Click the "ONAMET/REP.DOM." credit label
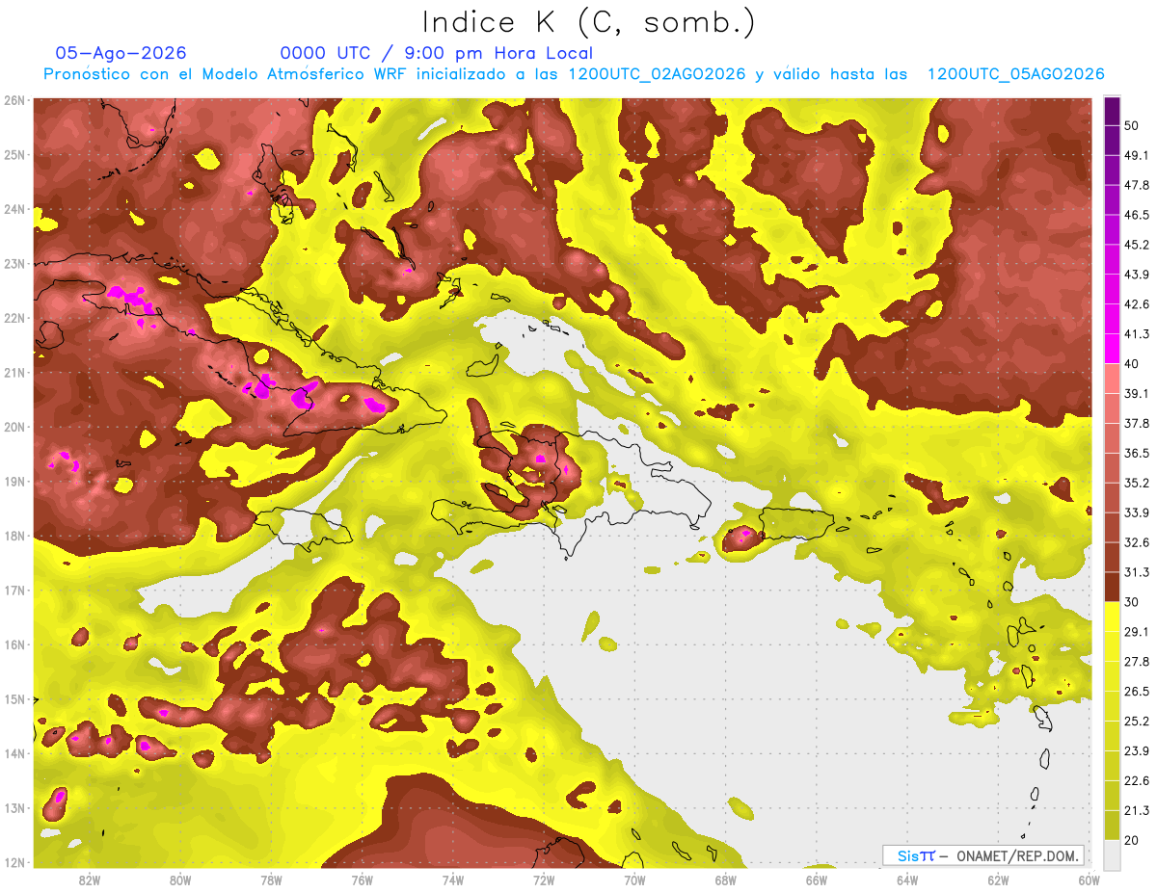The height and width of the screenshot is (893, 1157). pos(1018,855)
